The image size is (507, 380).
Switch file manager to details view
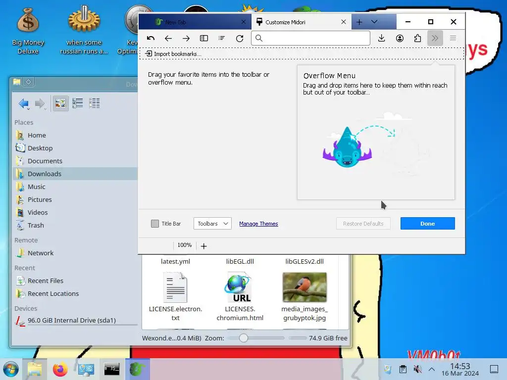click(95, 103)
